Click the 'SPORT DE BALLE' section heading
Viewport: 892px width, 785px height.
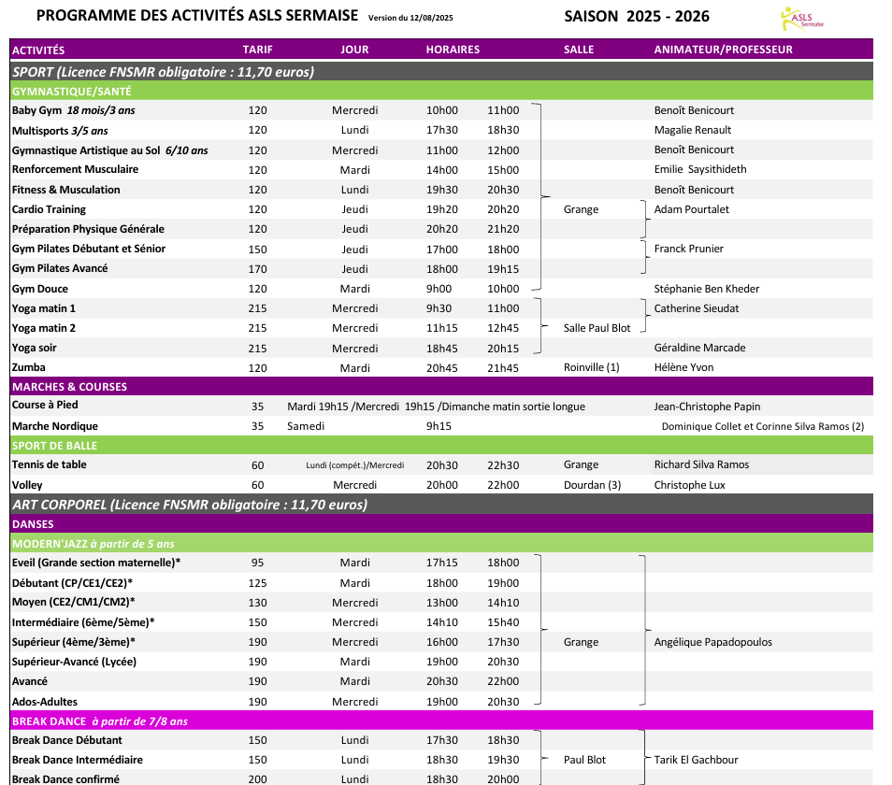[54, 446]
